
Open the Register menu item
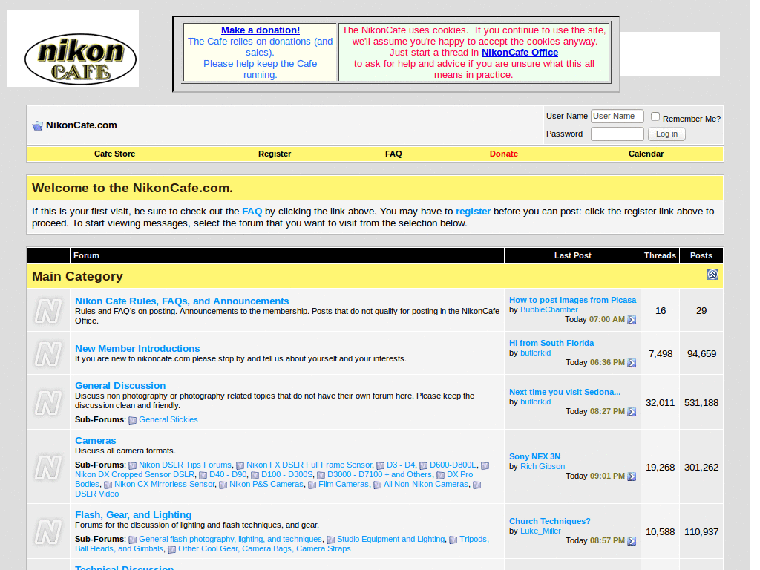[x=275, y=154]
